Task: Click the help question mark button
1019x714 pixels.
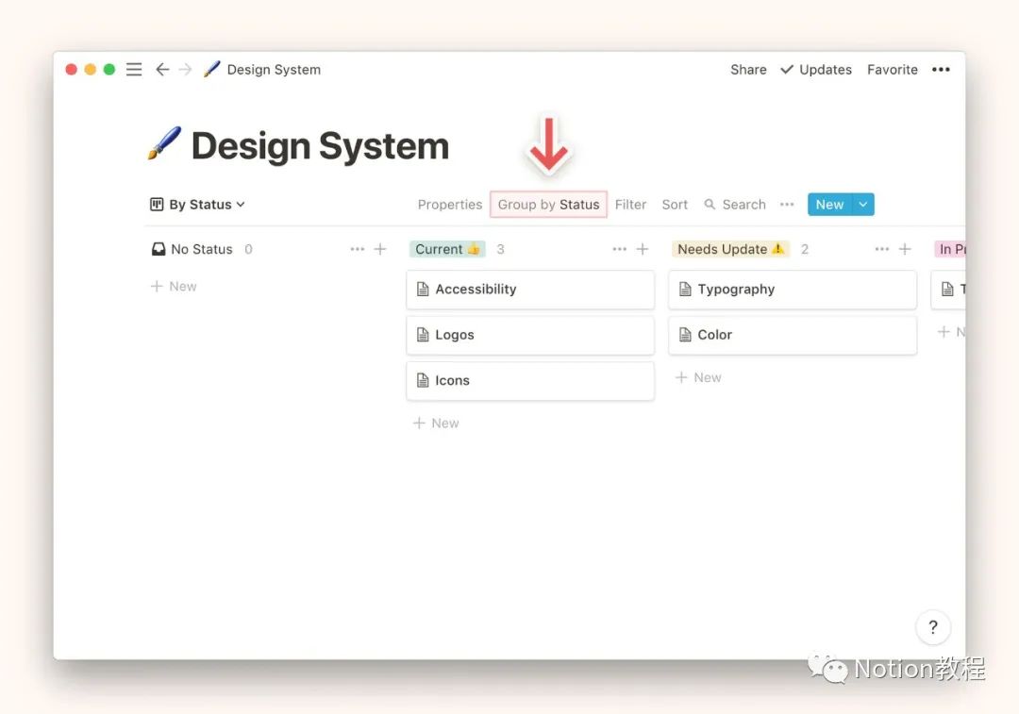Action: pos(932,627)
